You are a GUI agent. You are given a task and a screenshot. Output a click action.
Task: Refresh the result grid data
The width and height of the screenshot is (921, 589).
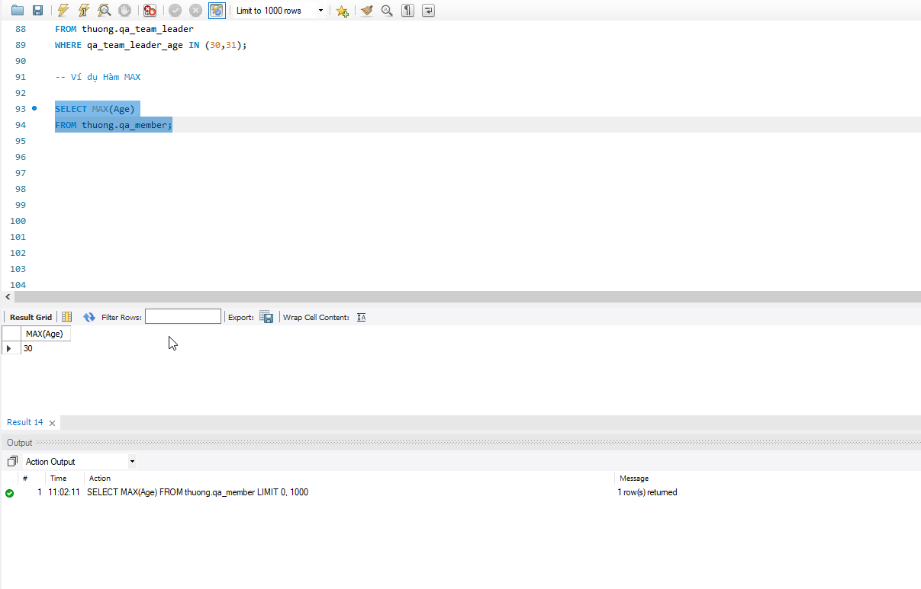pos(89,317)
